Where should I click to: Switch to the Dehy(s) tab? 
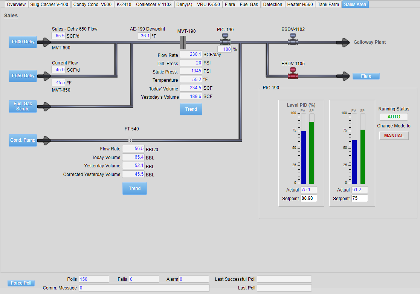coord(184,4)
